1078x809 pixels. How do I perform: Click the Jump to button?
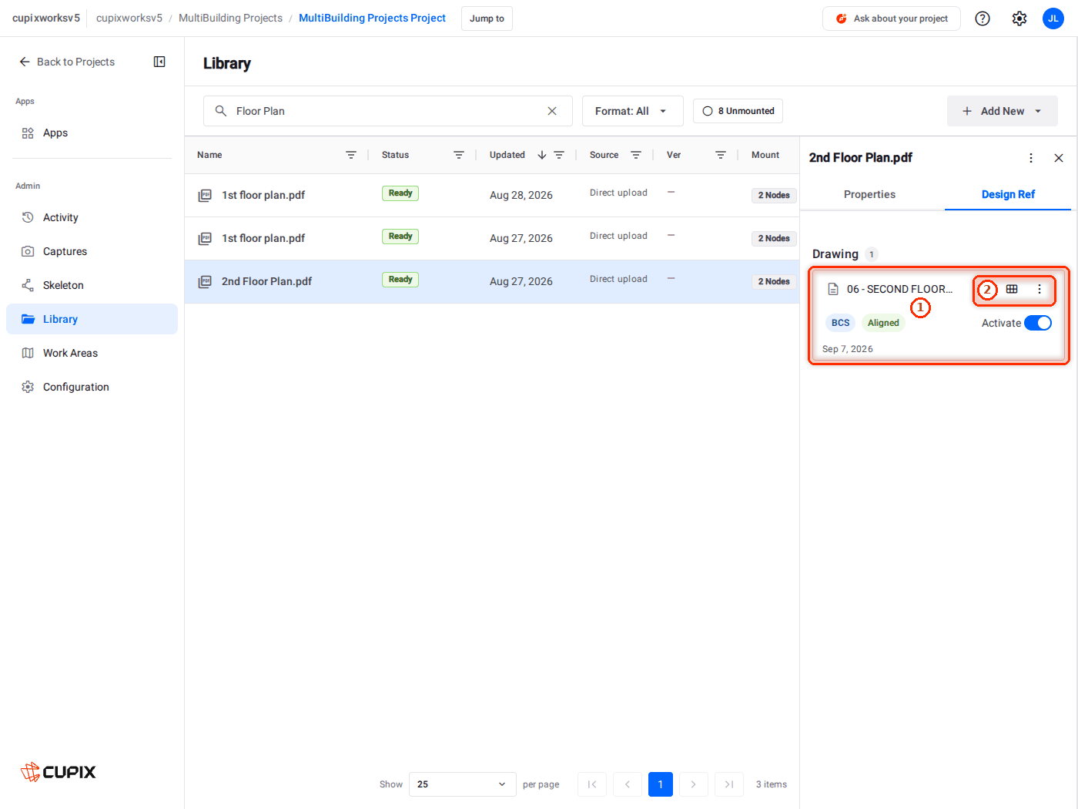pyautogui.click(x=487, y=18)
